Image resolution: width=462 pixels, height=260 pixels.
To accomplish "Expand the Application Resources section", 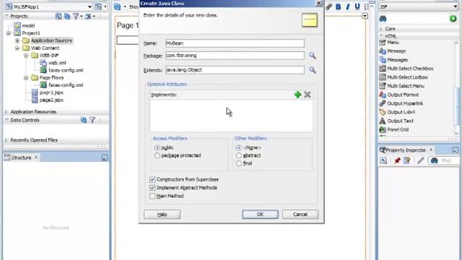I will 6,112.
